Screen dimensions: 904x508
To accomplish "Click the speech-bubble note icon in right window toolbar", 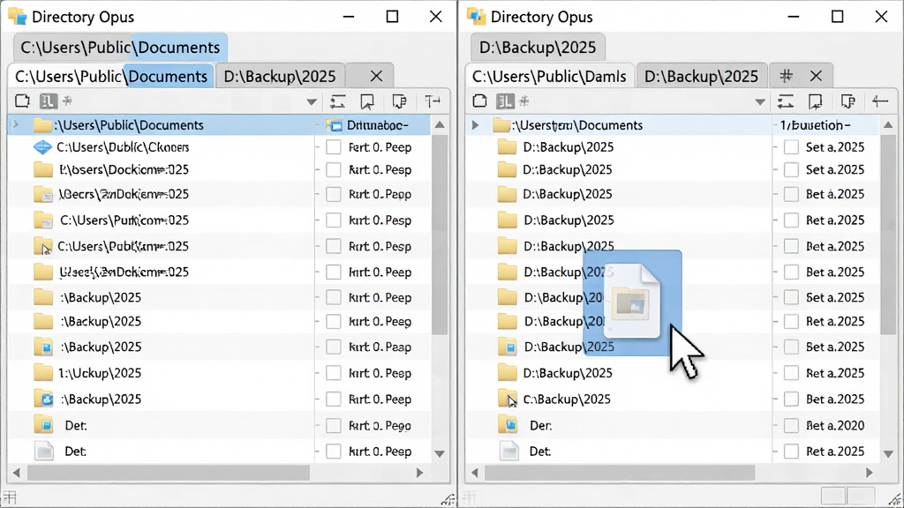I will (x=847, y=102).
